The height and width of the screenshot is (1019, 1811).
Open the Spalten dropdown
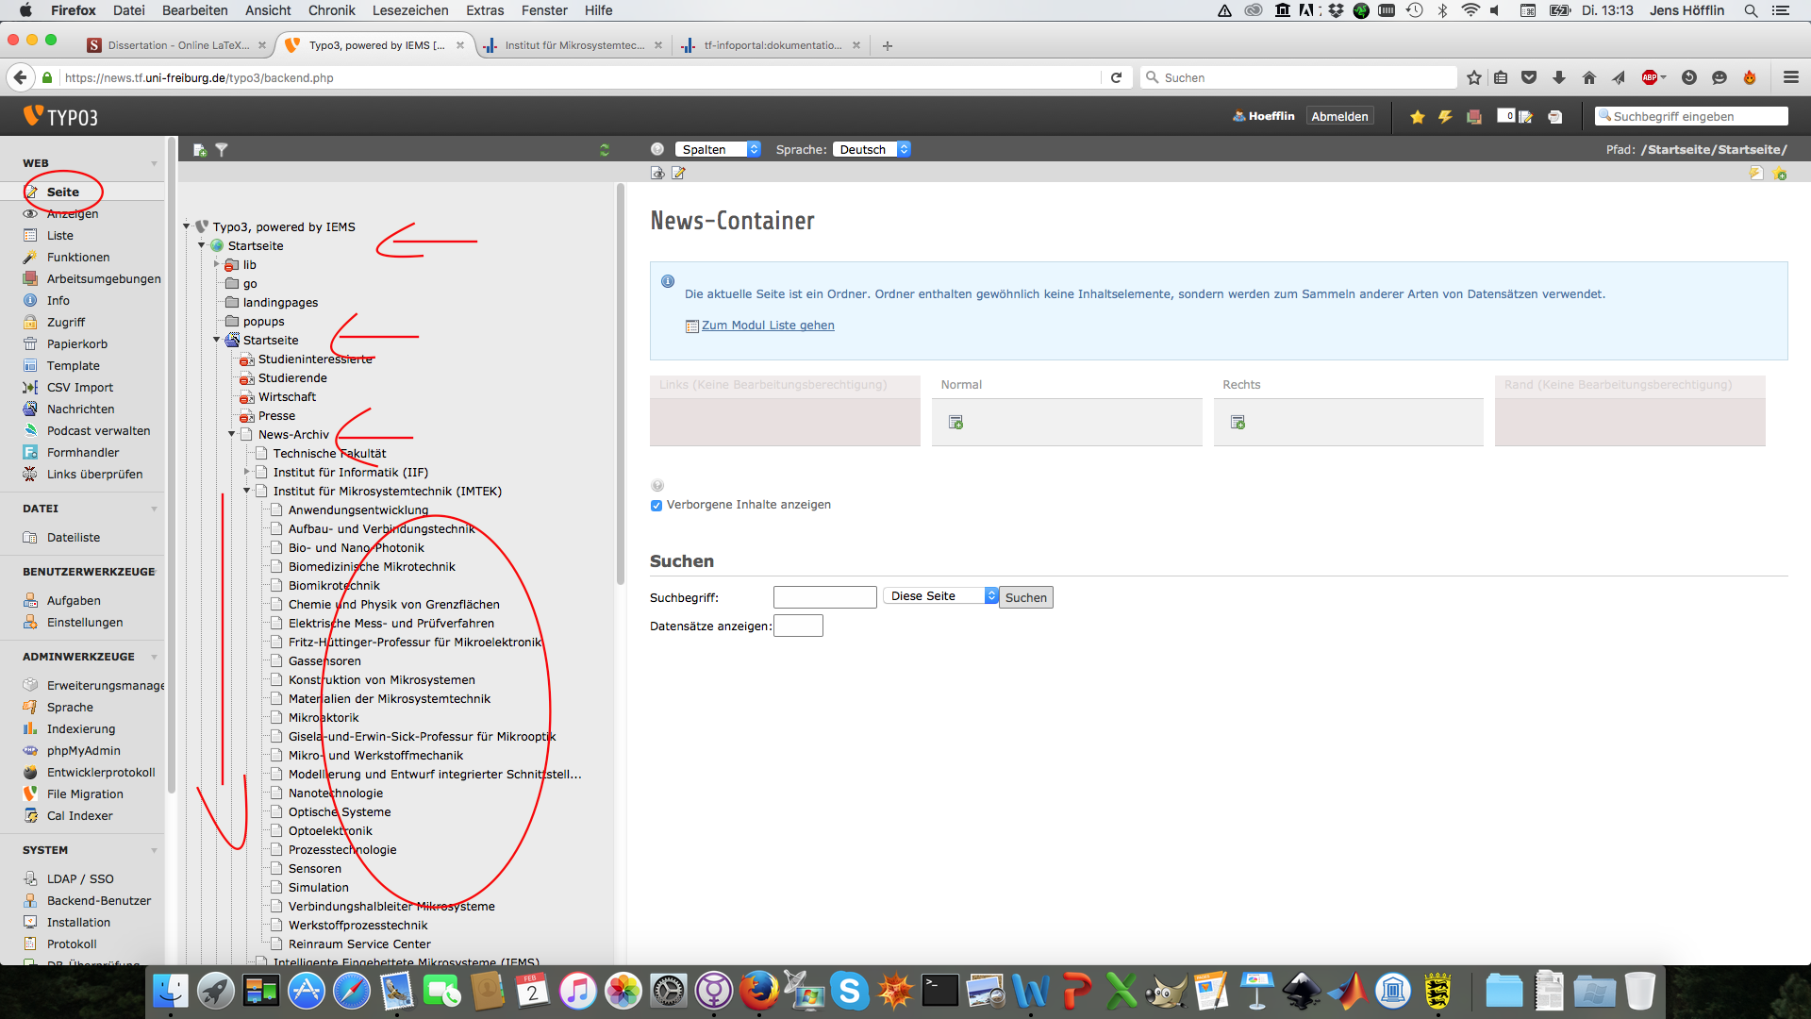click(718, 149)
